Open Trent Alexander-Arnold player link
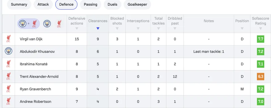Screen dimensions: 271x108 point(39,76)
